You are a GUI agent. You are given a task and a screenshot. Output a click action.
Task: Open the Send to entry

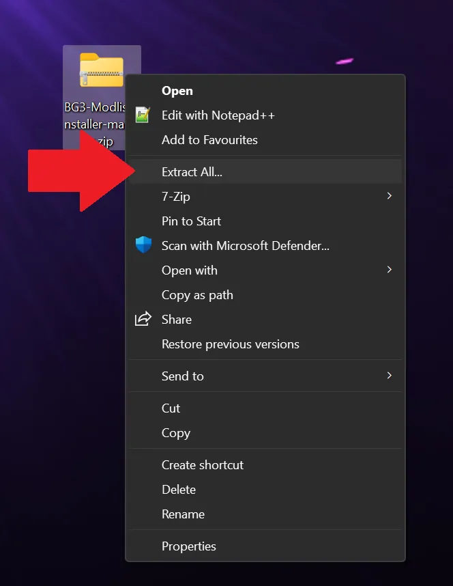pos(265,376)
